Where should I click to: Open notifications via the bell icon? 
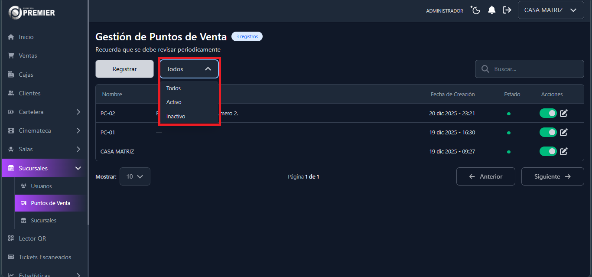click(x=491, y=10)
